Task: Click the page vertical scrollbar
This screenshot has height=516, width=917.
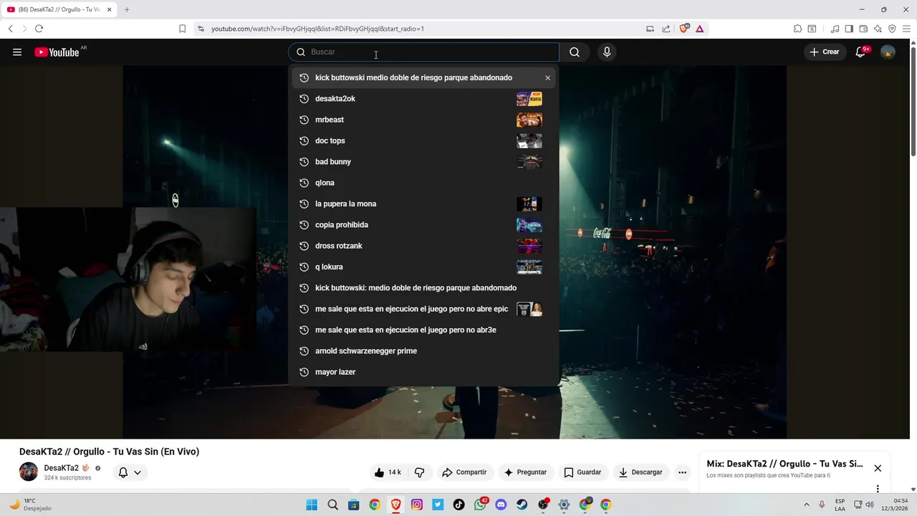Action: [x=913, y=100]
